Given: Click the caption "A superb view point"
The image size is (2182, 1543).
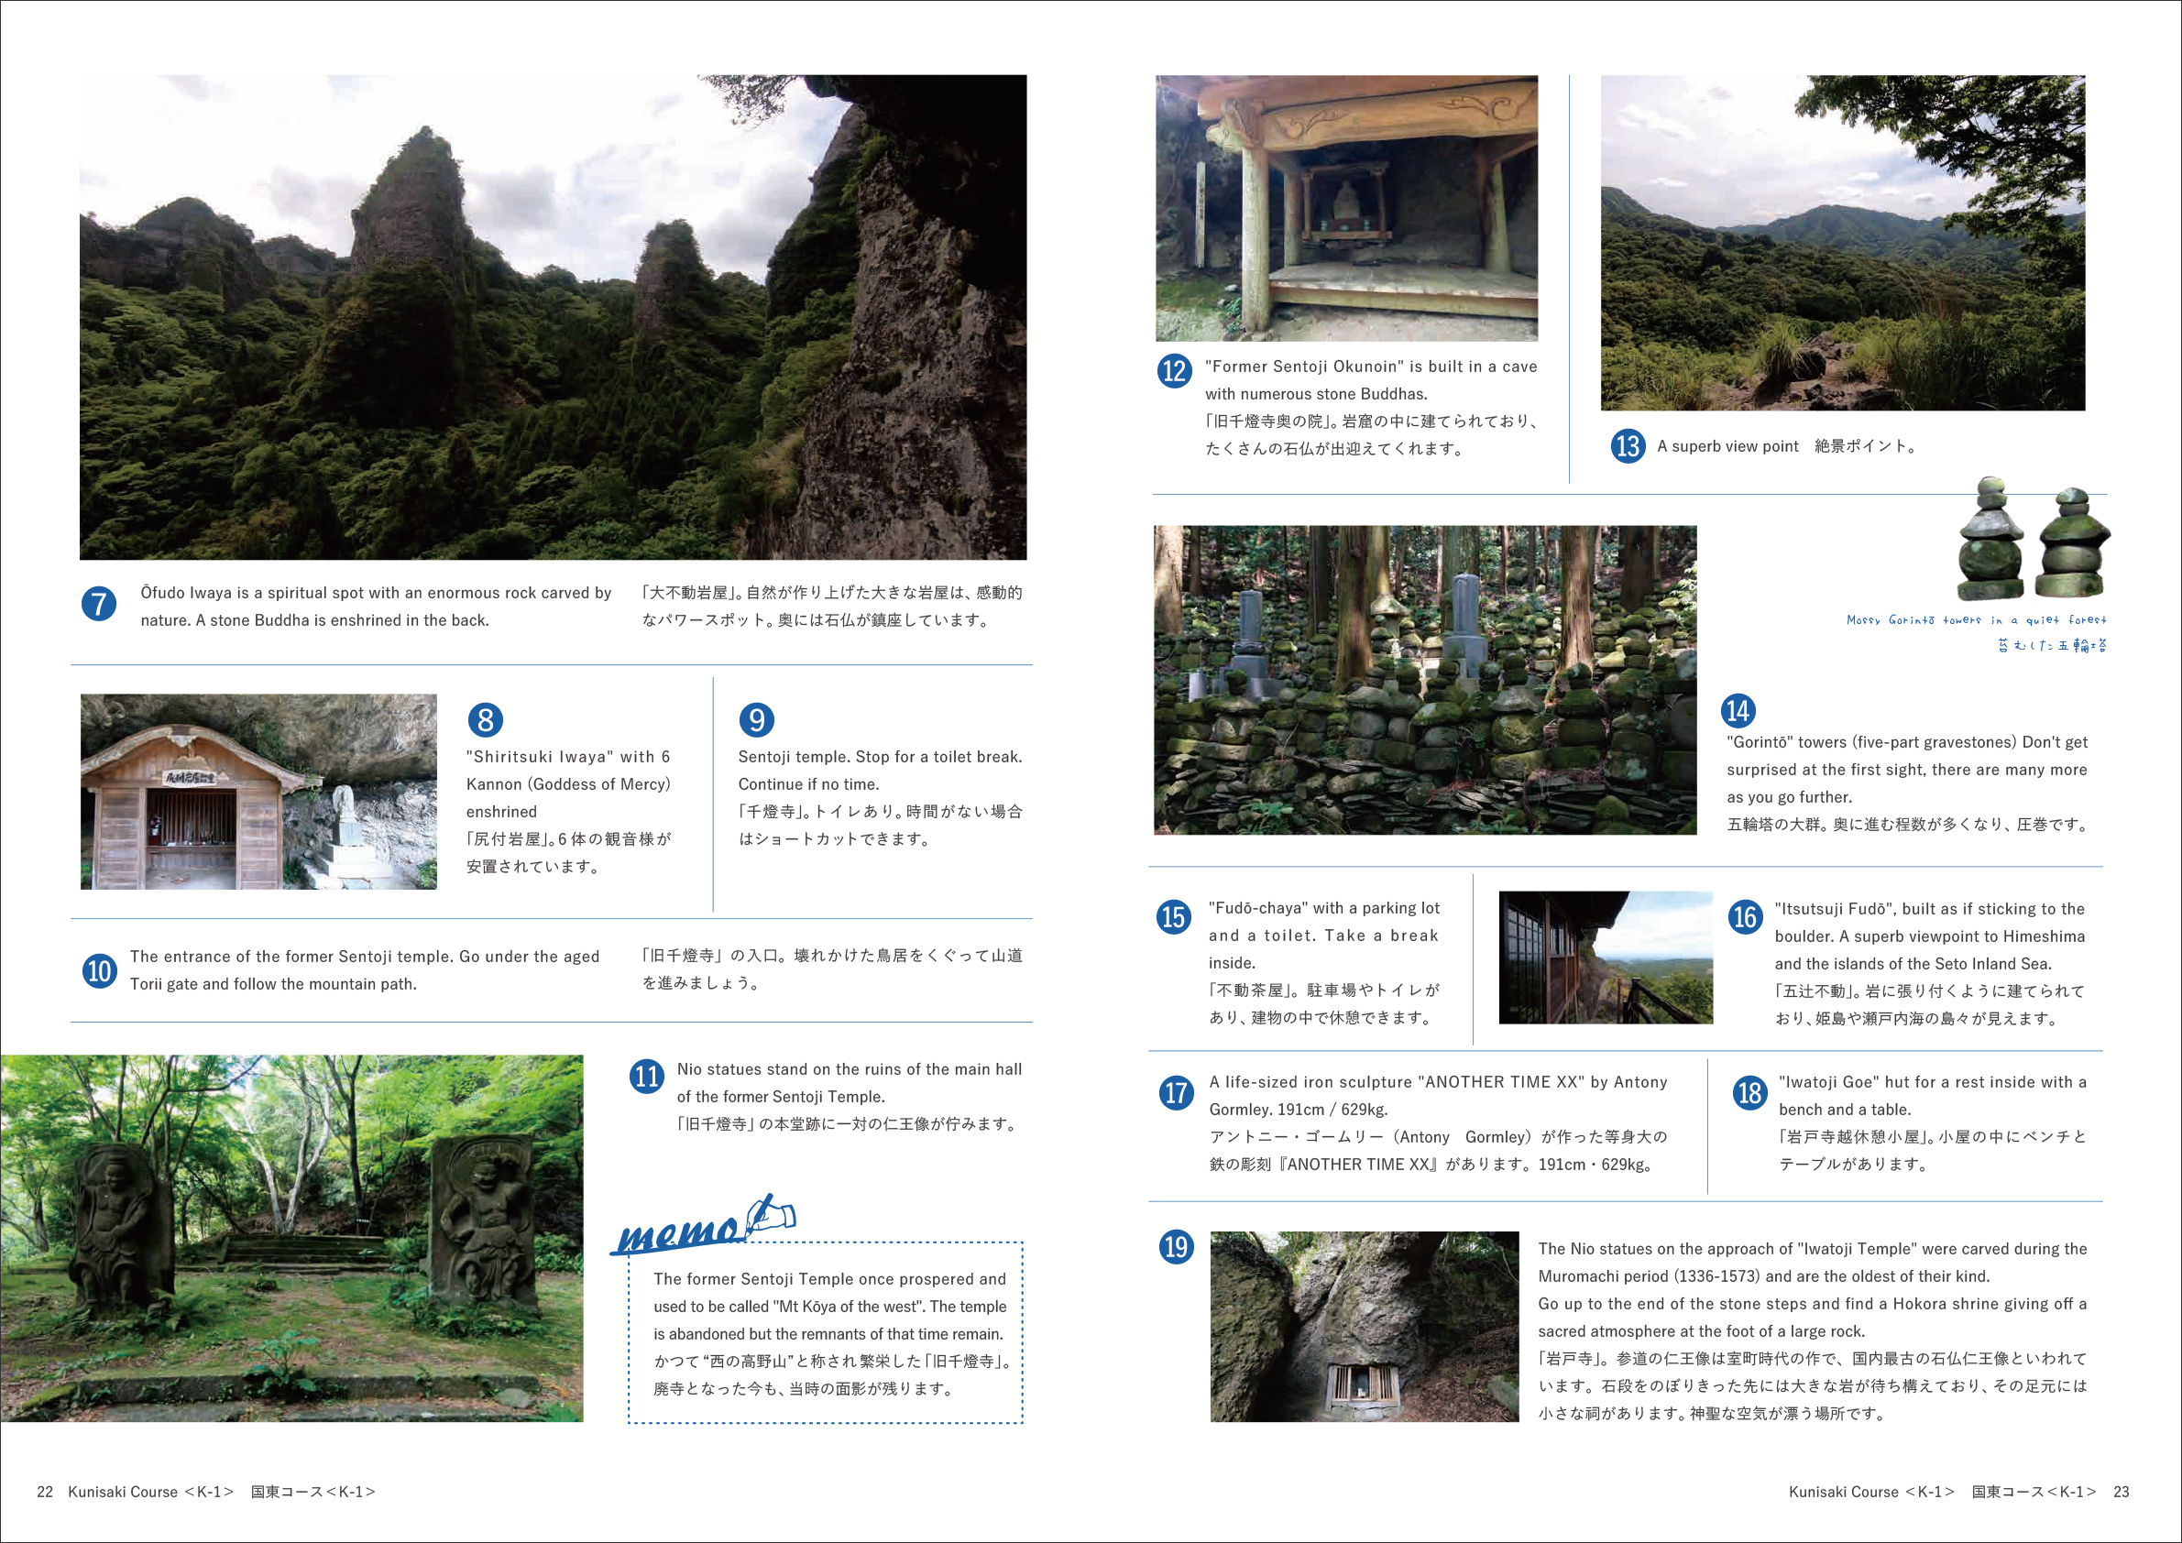Looking at the screenshot, I should [1727, 446].
